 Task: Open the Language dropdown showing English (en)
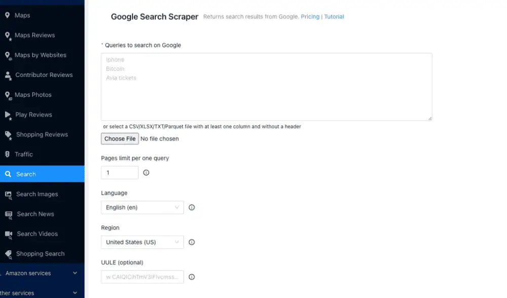142,207
